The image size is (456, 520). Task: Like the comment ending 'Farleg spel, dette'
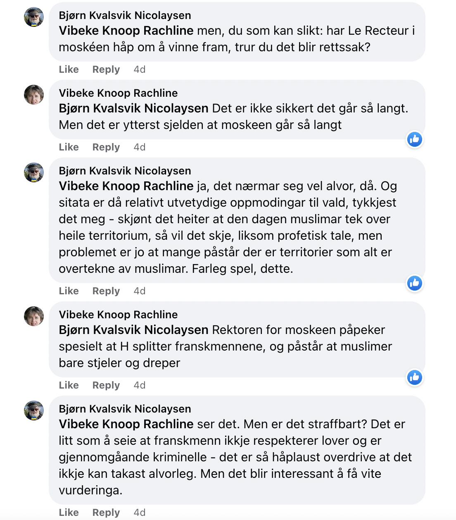click(69, 291)
